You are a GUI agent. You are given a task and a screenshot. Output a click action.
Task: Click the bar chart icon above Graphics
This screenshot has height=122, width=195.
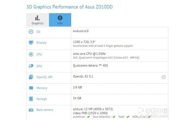coord(37,18)
